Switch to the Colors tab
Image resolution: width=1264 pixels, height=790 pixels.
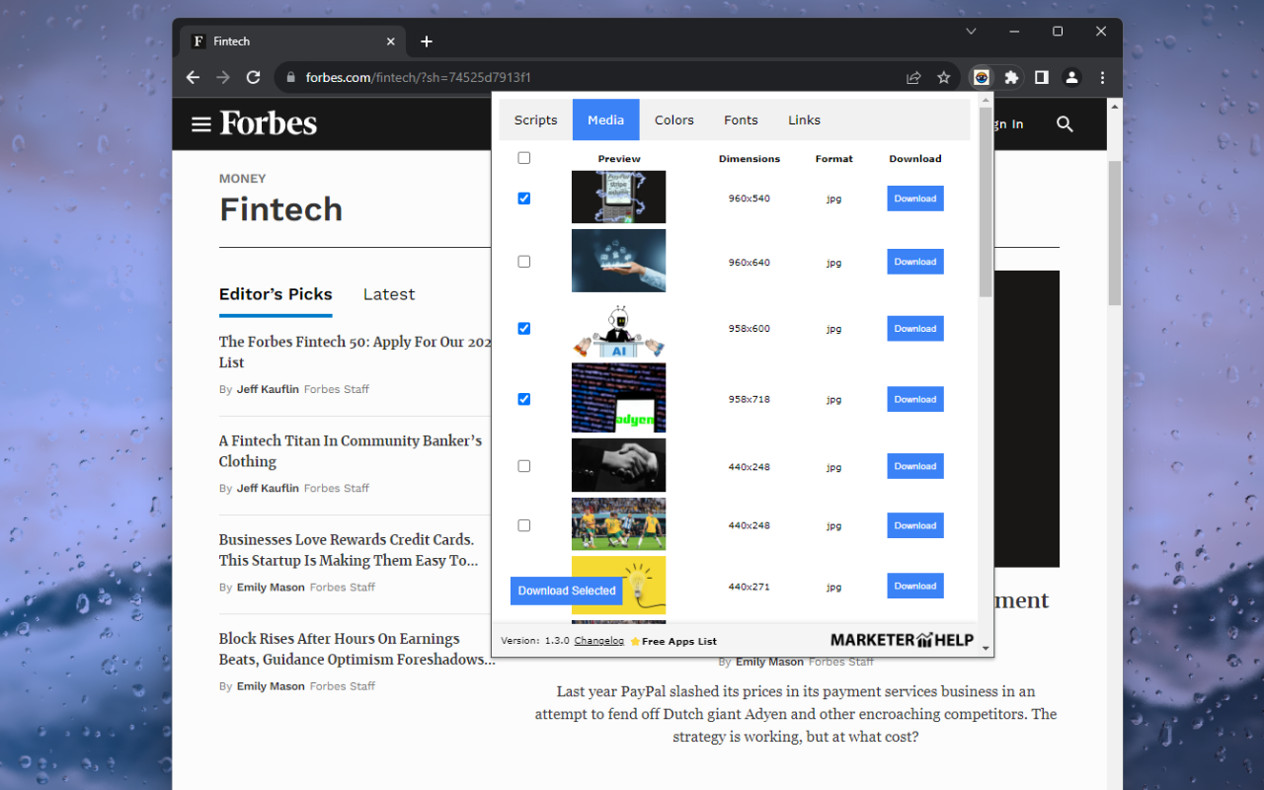pos(674,119)
